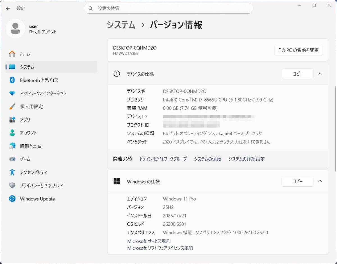Viewport: 337px width, 264px height.
Task: Open ゲーム settings category
Action: pyautogui.click(x=25, y=159)
